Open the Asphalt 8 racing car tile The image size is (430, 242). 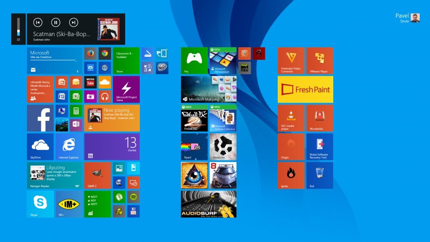point(223,175)
